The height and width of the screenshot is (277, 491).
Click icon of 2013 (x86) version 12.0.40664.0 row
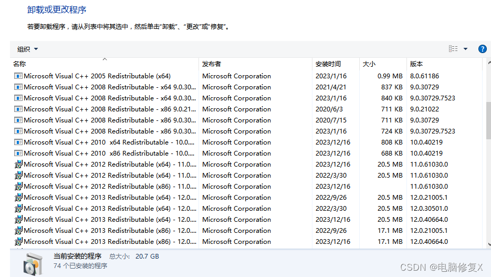18,242
